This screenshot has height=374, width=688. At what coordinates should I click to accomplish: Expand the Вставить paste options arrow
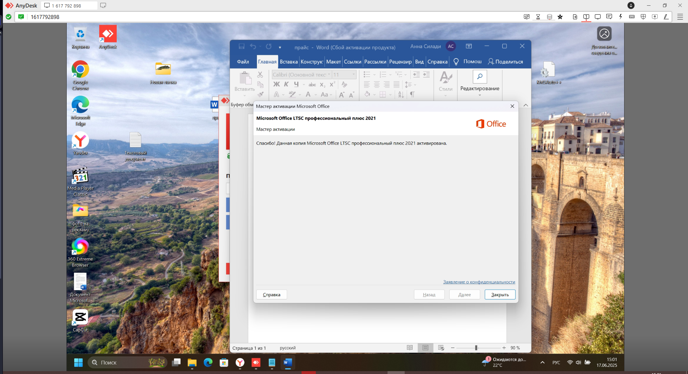[x=245, y=95]
